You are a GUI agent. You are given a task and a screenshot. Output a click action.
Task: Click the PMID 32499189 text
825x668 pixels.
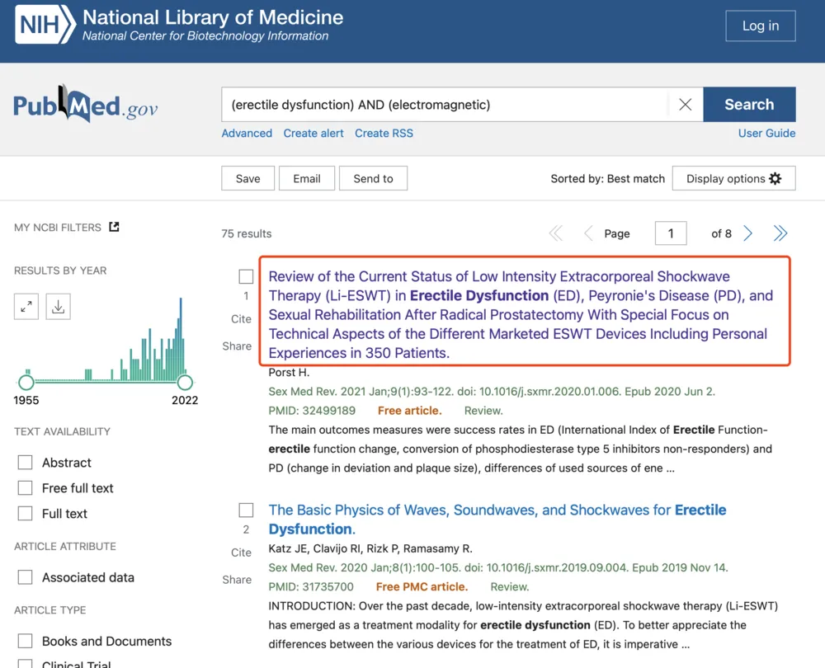[x=312, y=410]
